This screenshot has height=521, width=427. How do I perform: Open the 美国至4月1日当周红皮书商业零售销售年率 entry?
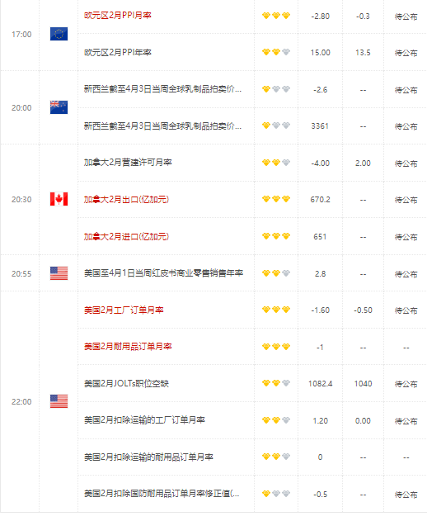coord(163,273)
